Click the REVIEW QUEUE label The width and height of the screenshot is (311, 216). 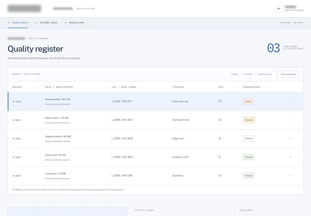click(246, 210)
